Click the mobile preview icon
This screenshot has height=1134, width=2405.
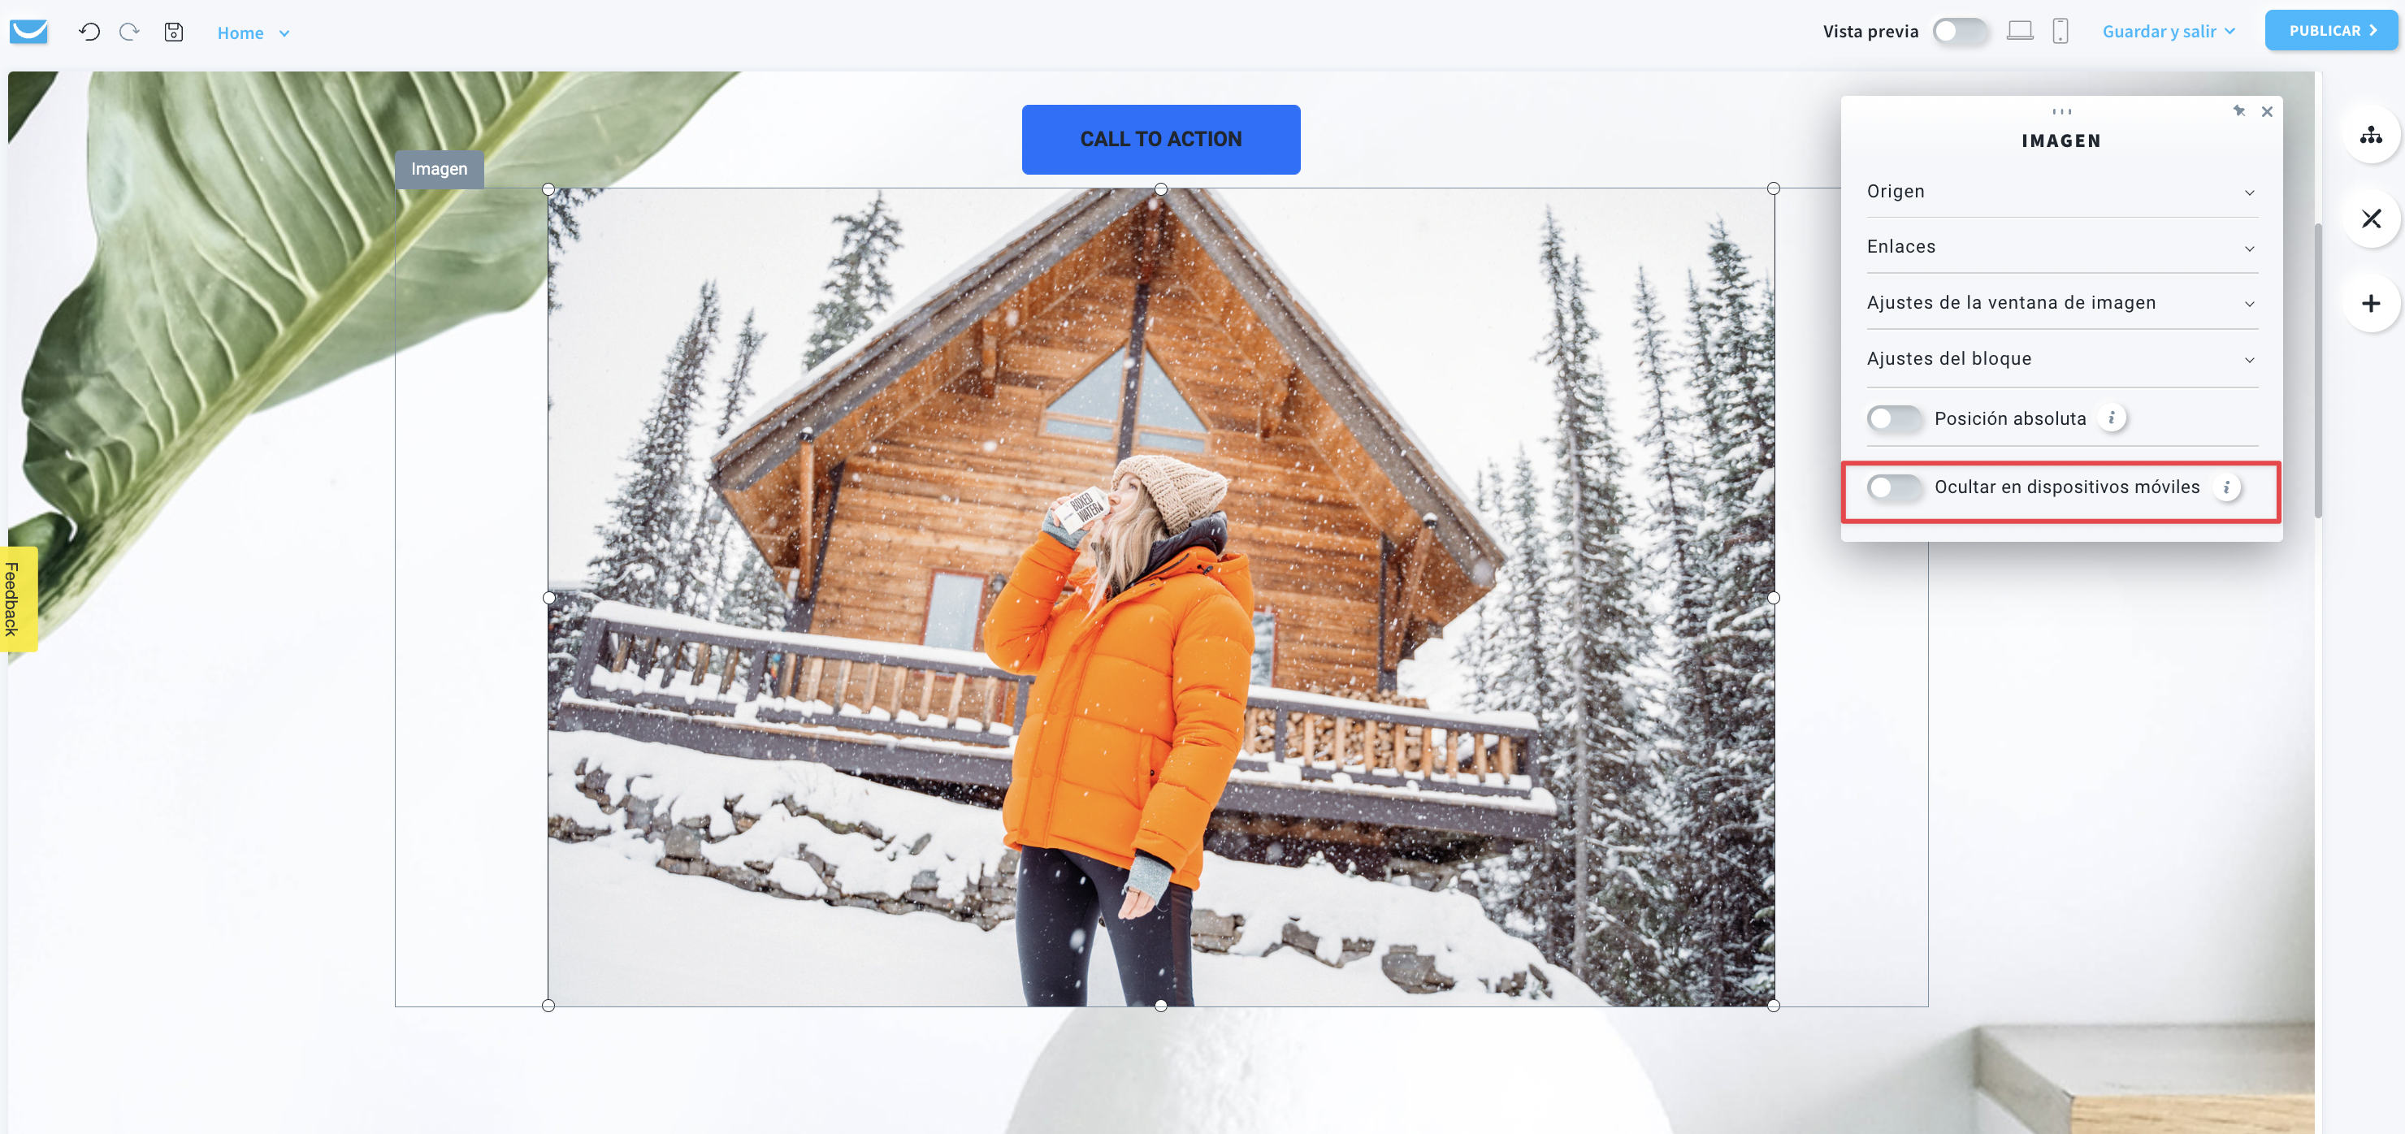point(2063,31)
